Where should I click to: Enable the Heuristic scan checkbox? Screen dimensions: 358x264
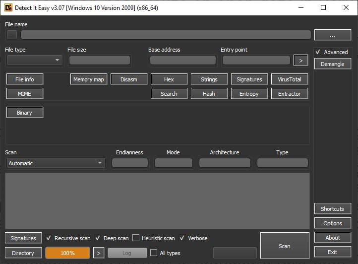136,238
